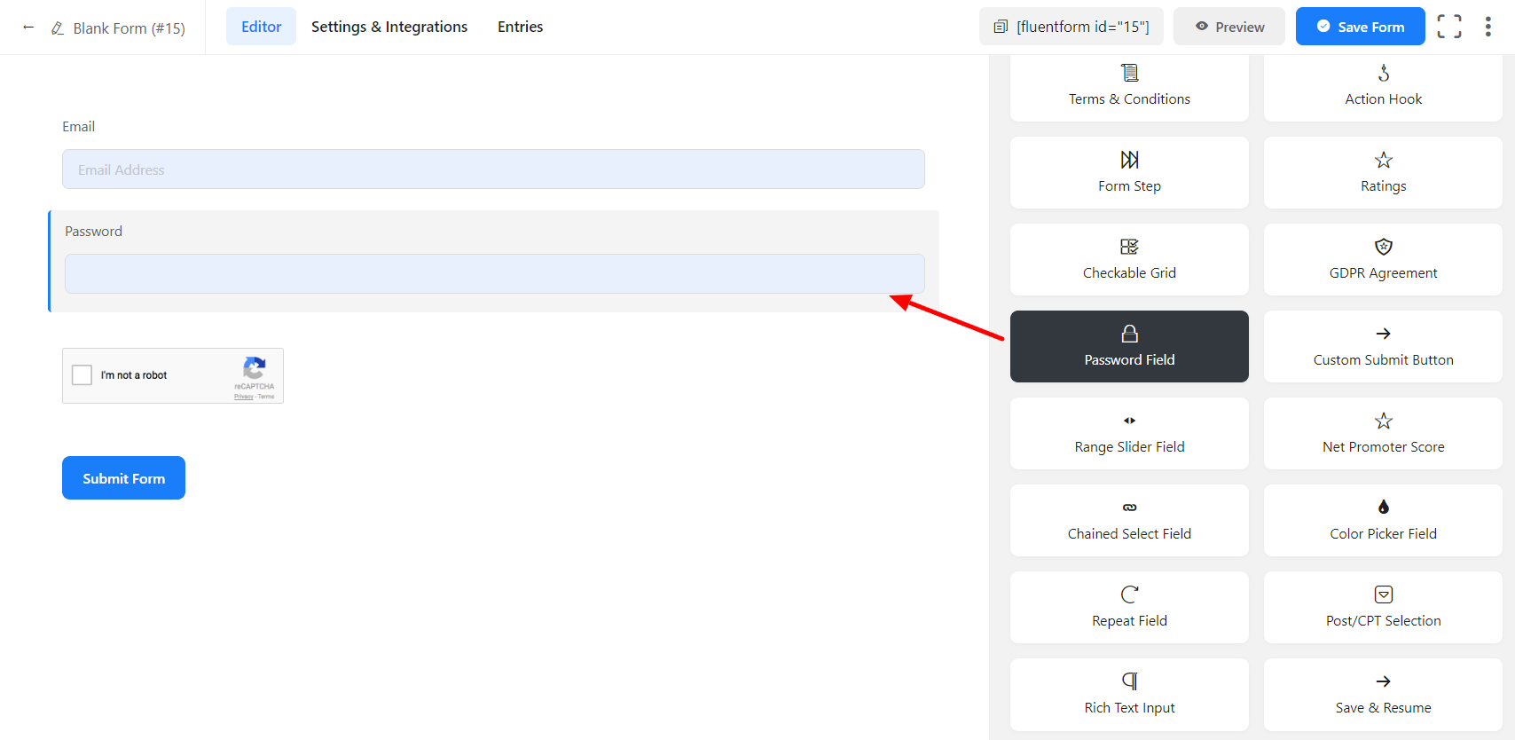Add a Password Field lock icon element

click(1129, 346)
